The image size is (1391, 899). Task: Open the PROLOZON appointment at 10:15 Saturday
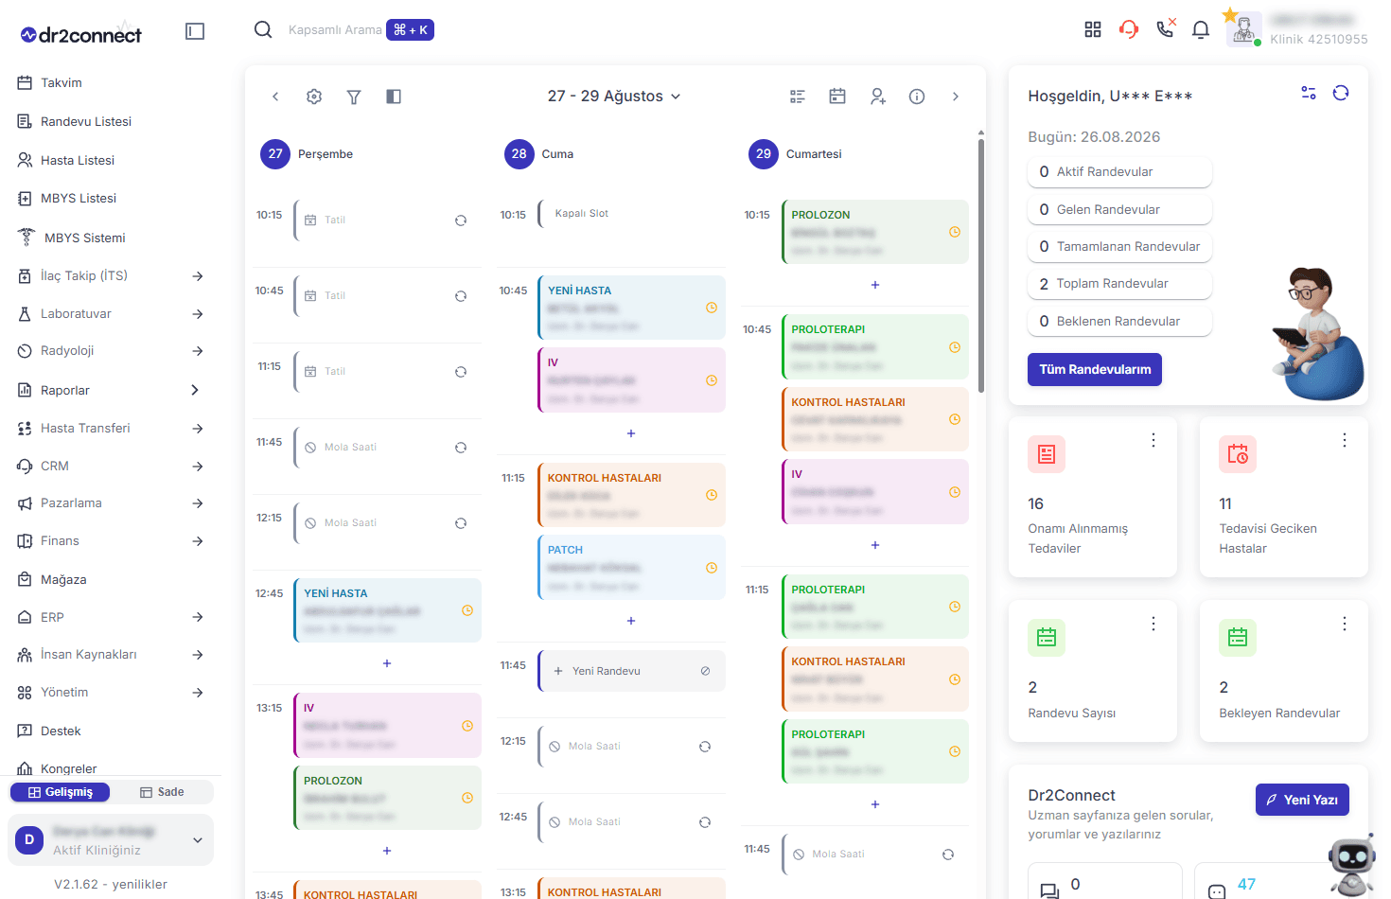[x=875, y=232]
